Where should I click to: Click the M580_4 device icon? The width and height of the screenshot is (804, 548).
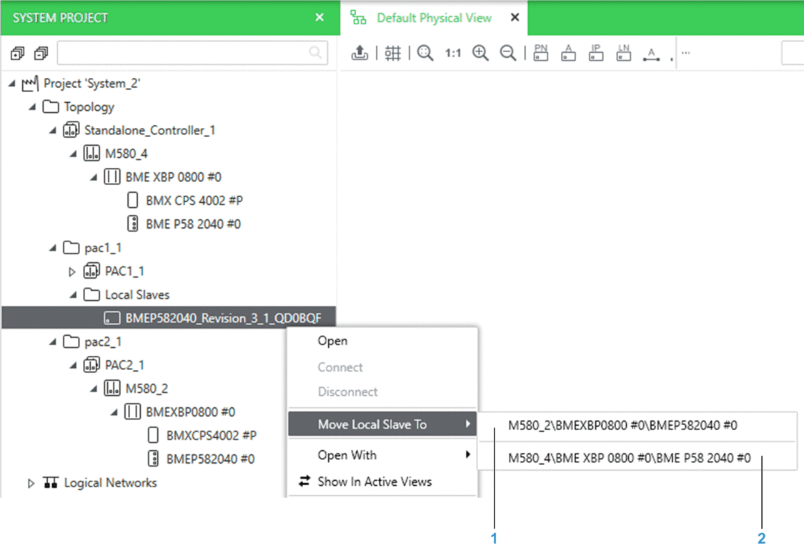91,154
